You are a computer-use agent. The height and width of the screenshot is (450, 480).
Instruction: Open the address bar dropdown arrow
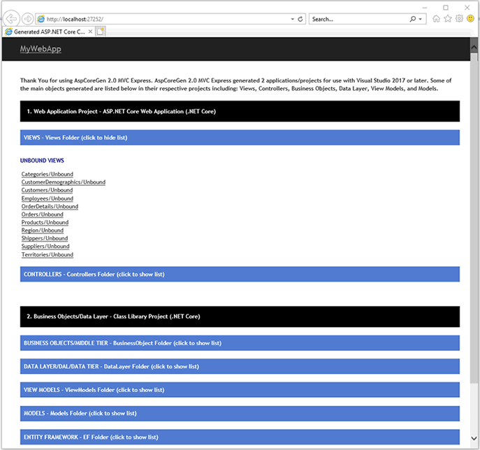292,19
